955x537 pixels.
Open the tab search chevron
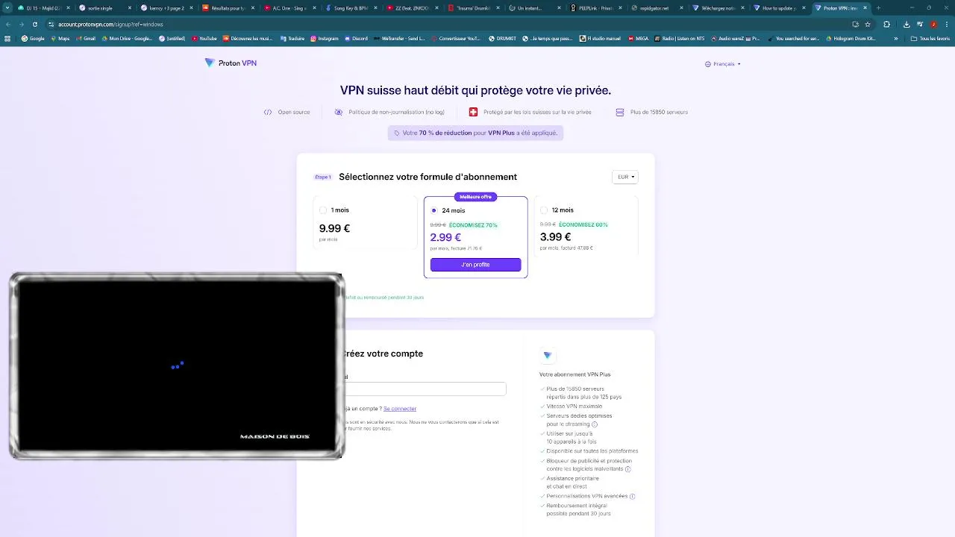[8, 7]
